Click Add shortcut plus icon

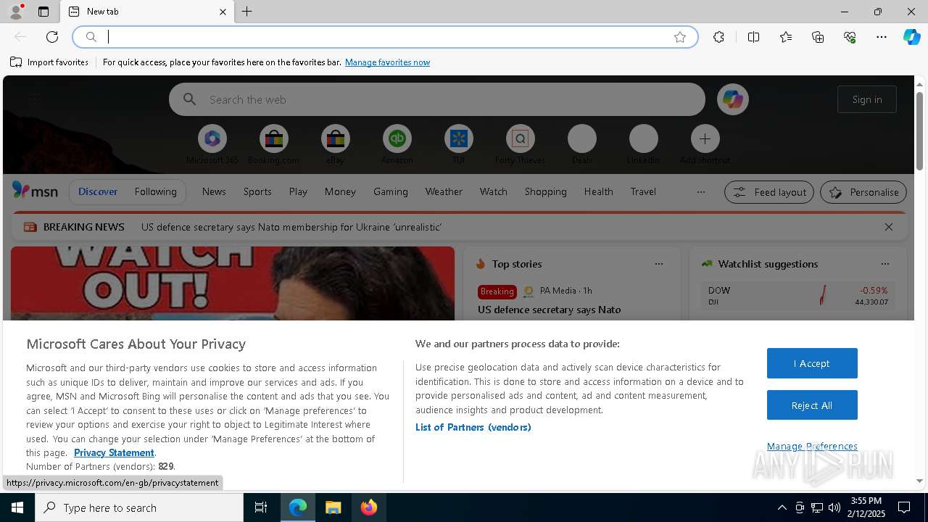pos(705,138)
